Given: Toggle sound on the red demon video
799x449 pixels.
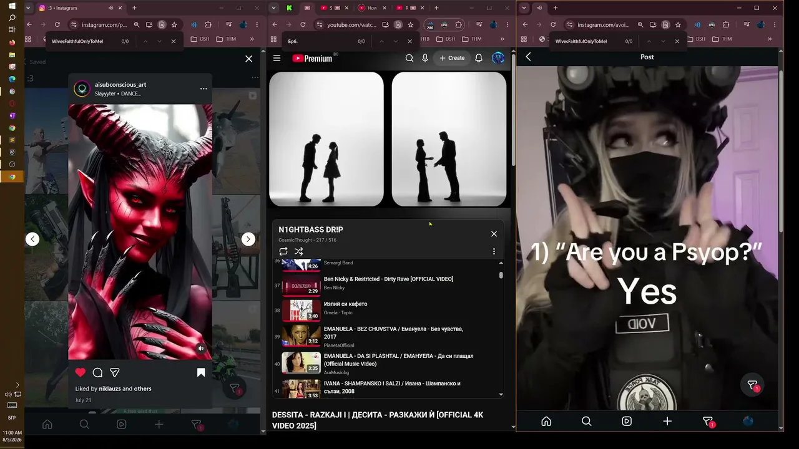Looking at the screenshot, I should click(201, 349).
